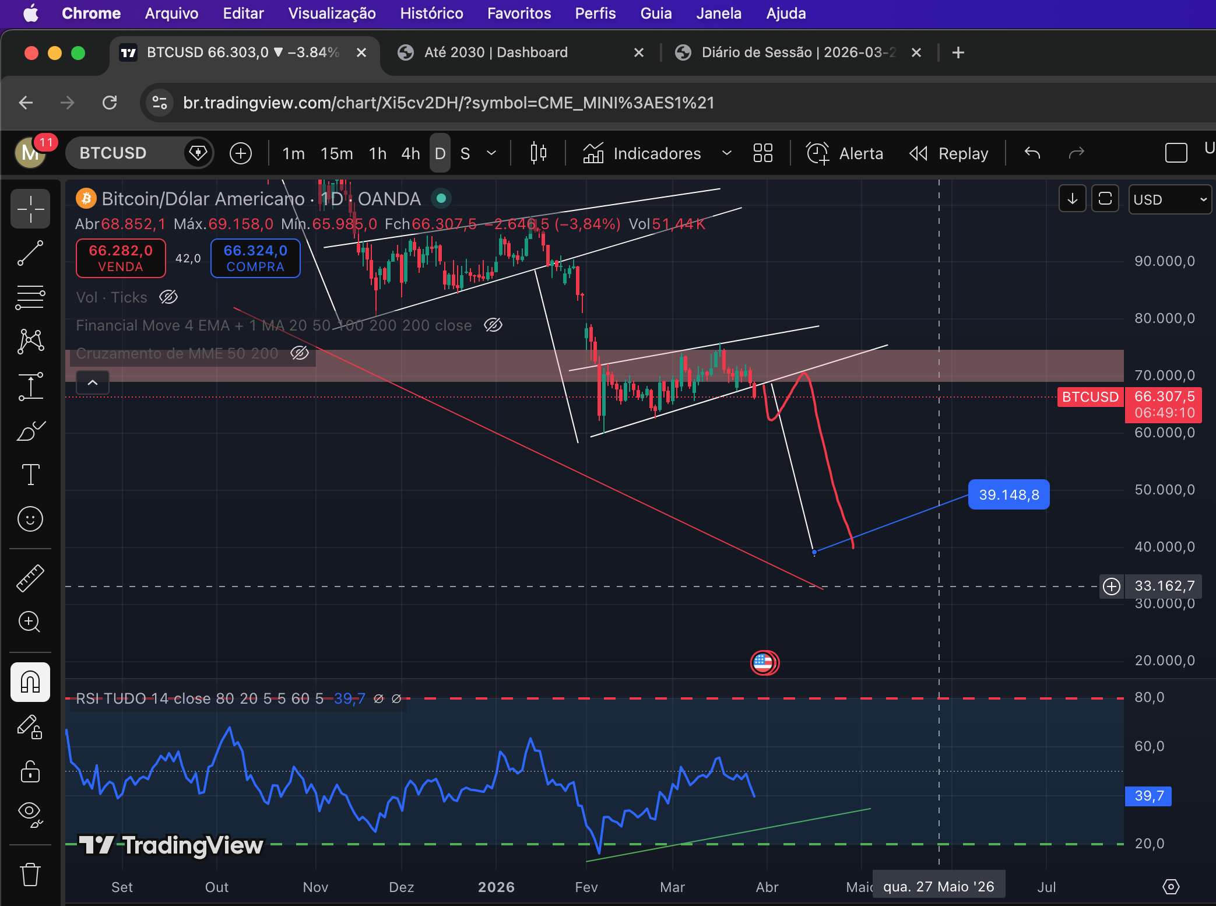Collapse the indicator legend chevron
The height and width of the screenshot is (906, 1216).
(93, 383)
